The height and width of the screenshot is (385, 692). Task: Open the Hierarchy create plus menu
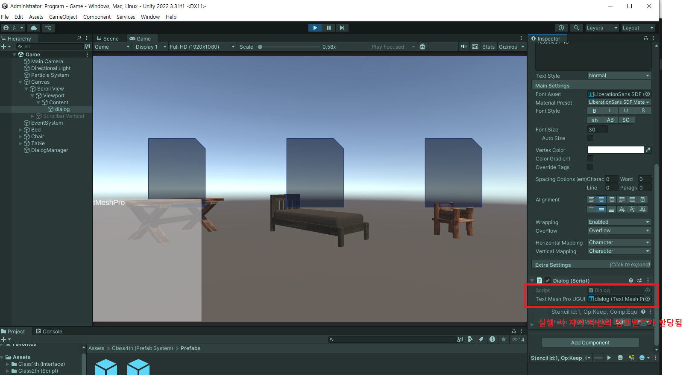[x=6, y=47]
